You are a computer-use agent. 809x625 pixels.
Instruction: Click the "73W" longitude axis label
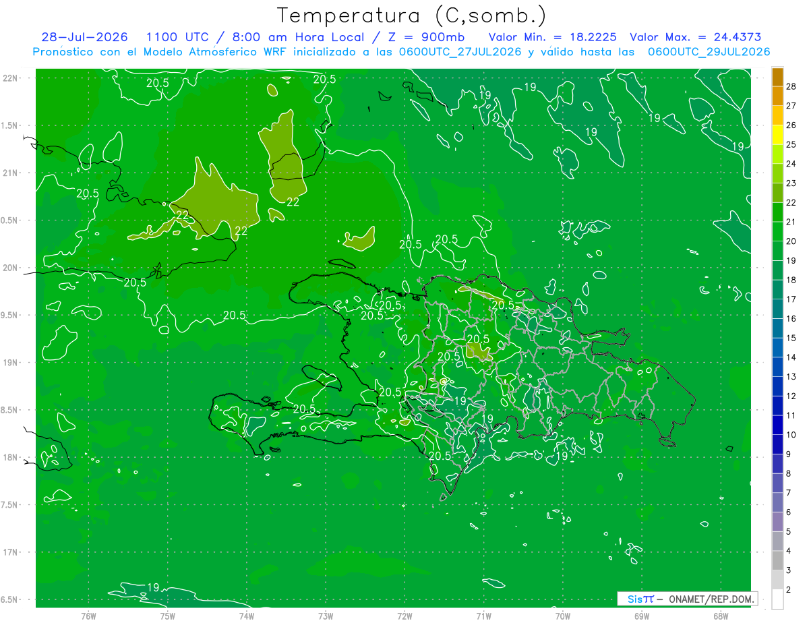pyautogui.click(x=326, y=616)
